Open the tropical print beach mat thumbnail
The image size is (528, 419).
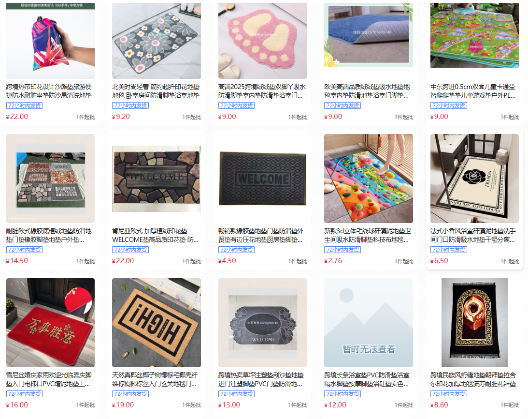click(x=51, y=41)
